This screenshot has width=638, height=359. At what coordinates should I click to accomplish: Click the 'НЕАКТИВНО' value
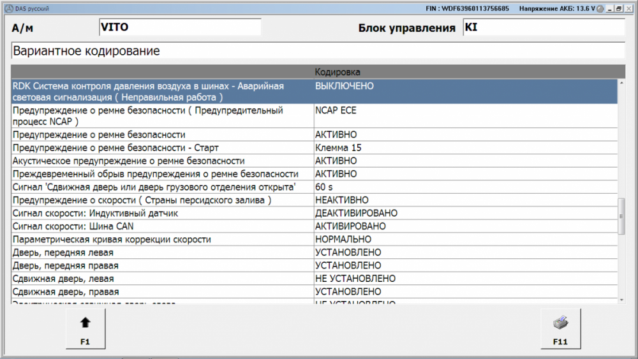342,200
